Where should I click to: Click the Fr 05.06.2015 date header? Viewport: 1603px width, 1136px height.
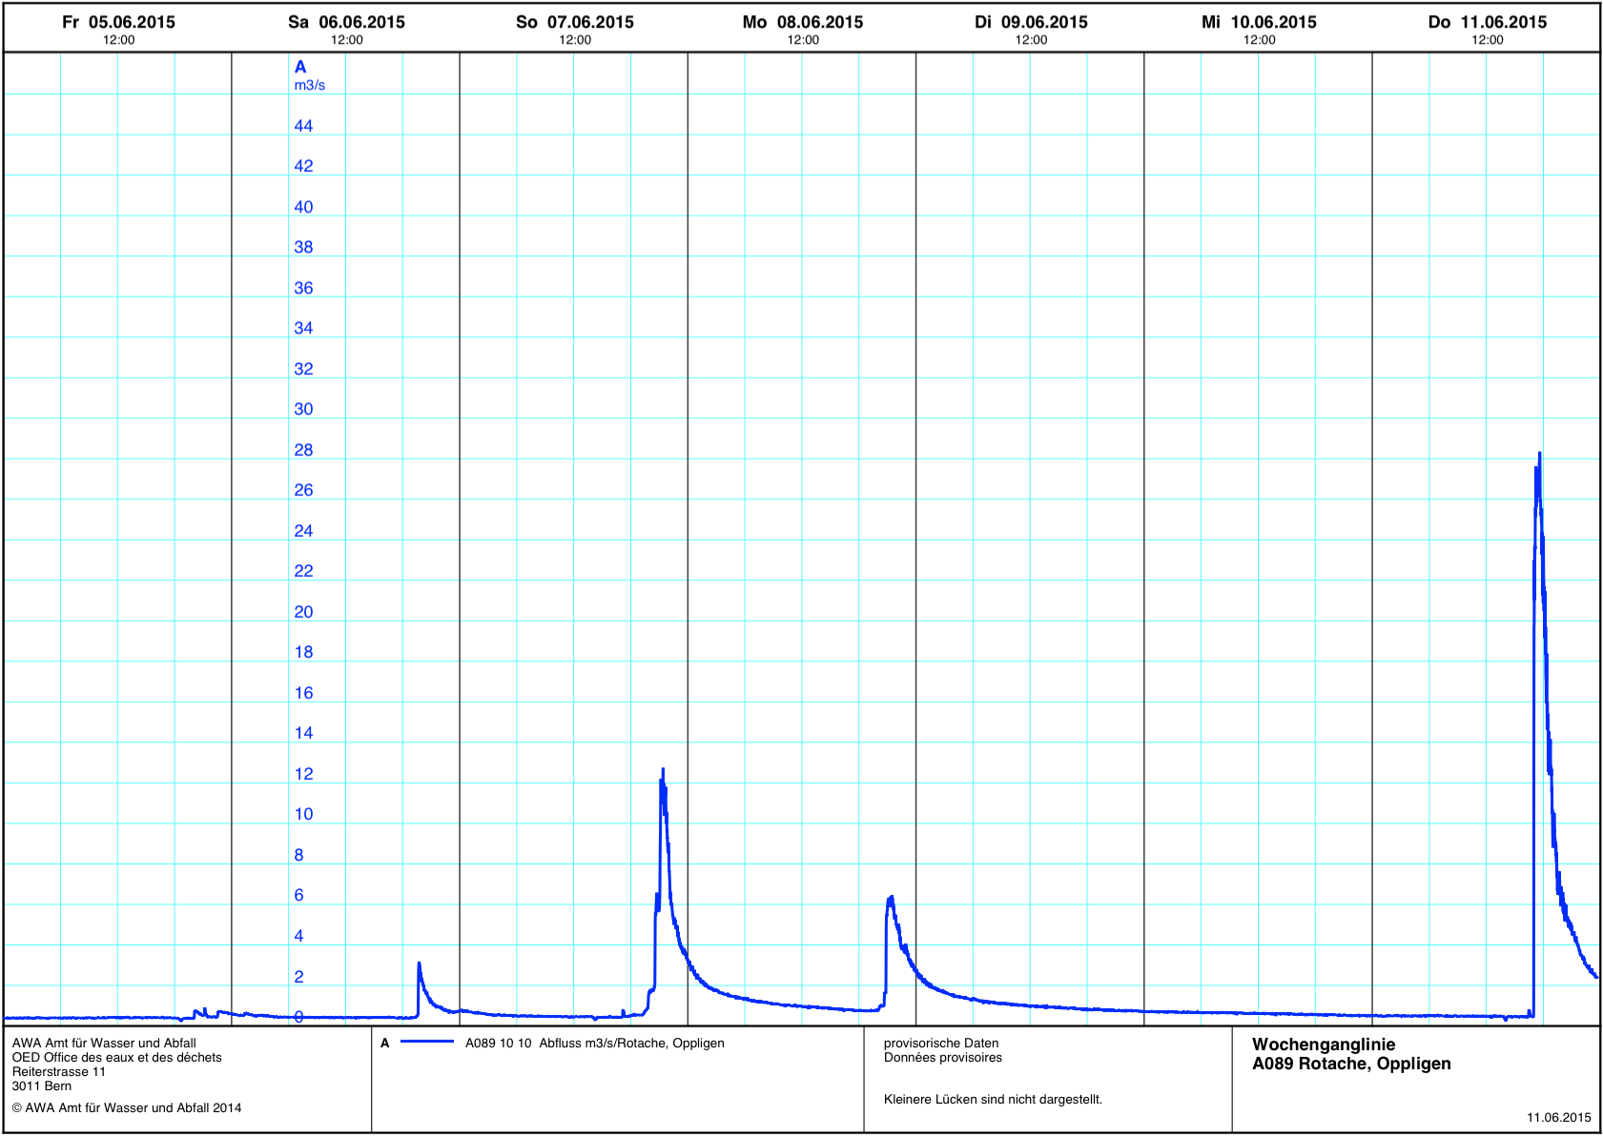[x=118, y=22]
